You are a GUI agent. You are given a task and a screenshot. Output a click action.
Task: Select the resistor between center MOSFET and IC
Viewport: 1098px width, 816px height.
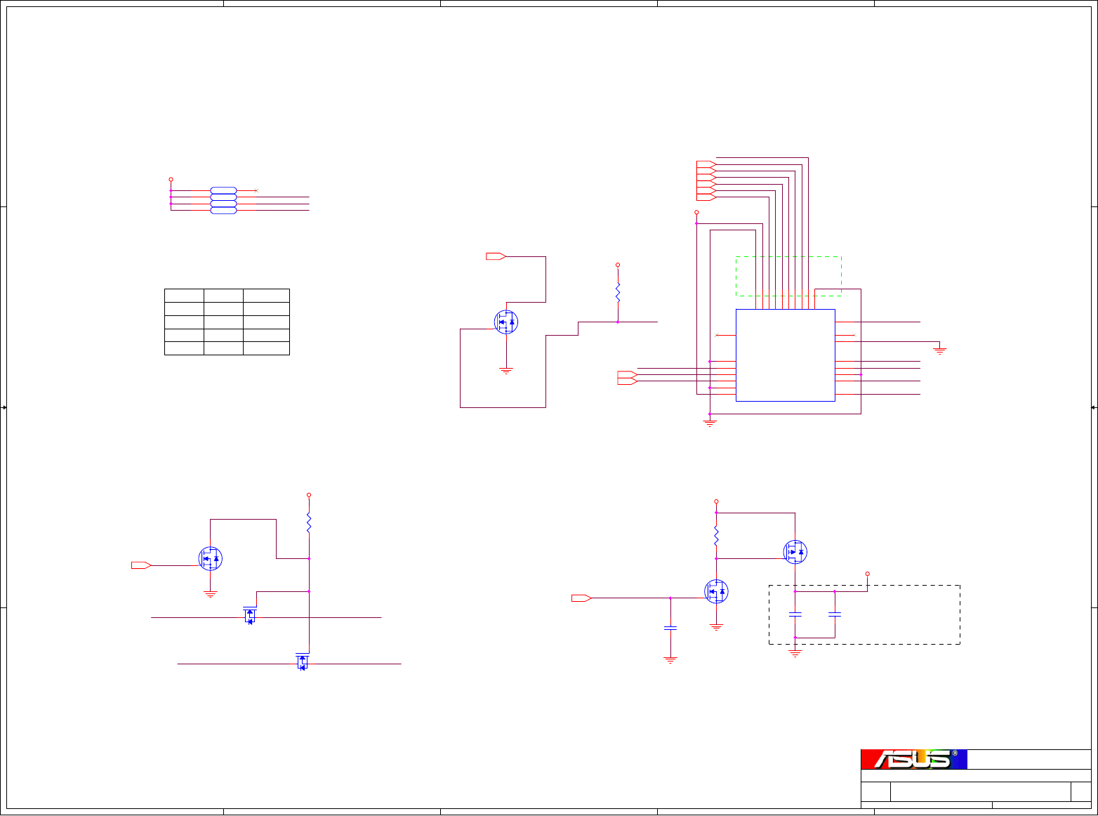tap(618, 293)
